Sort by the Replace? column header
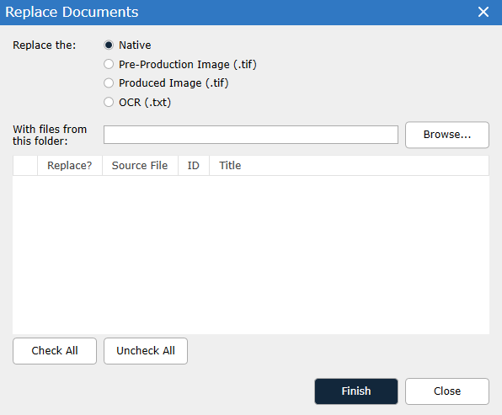Viewport: 502px width, 415px height. (x=70, y=166)
